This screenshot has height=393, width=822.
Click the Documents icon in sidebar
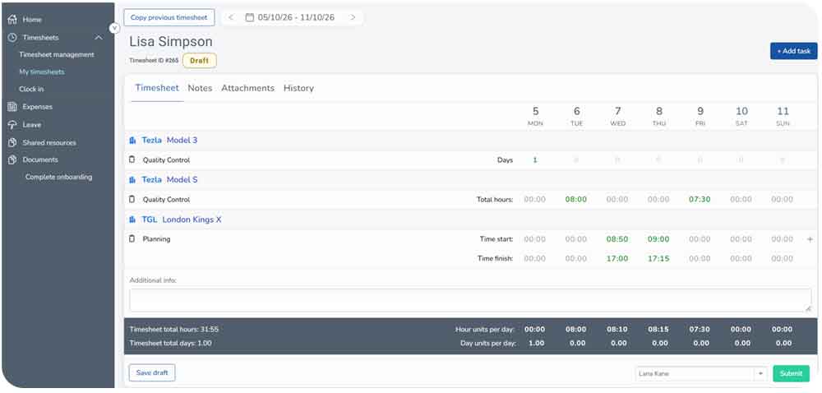(12, 160)
